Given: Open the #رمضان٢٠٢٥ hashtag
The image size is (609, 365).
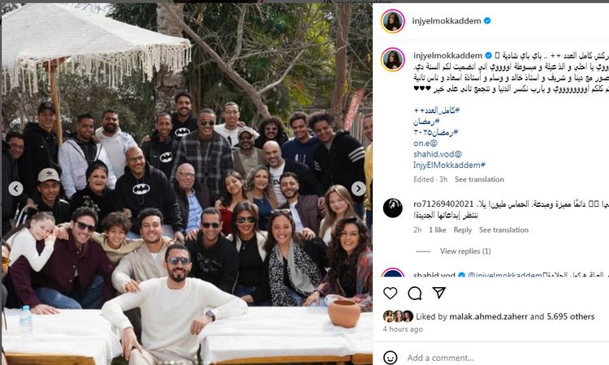Looking at the screenshot, I should [436, 132].
